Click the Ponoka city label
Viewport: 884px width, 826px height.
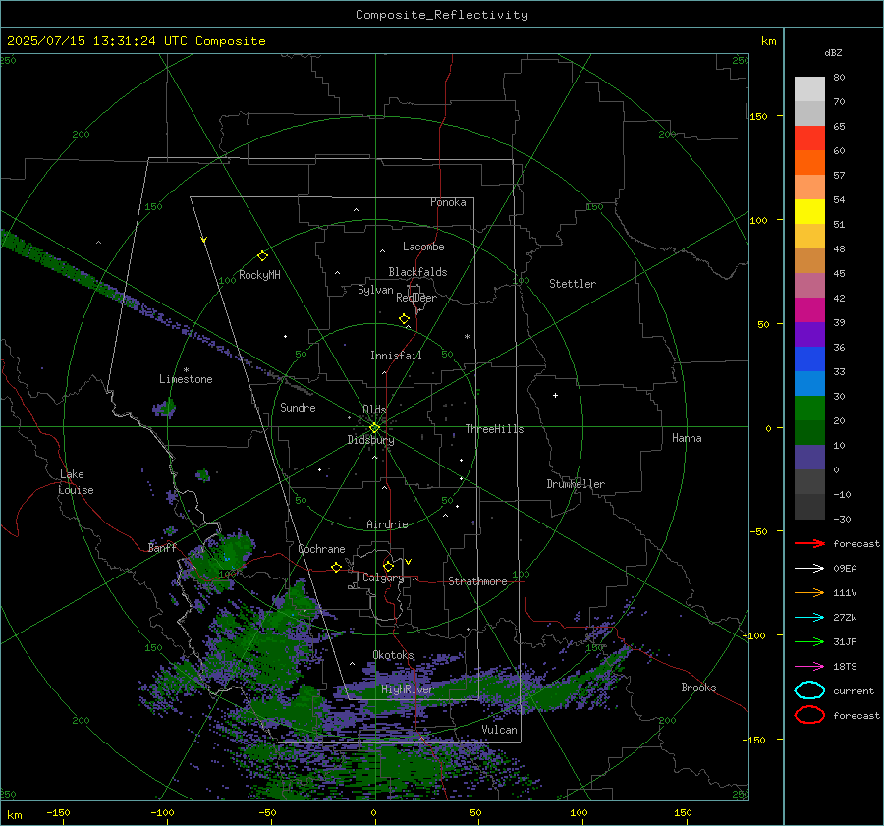(x=448, y=202)
